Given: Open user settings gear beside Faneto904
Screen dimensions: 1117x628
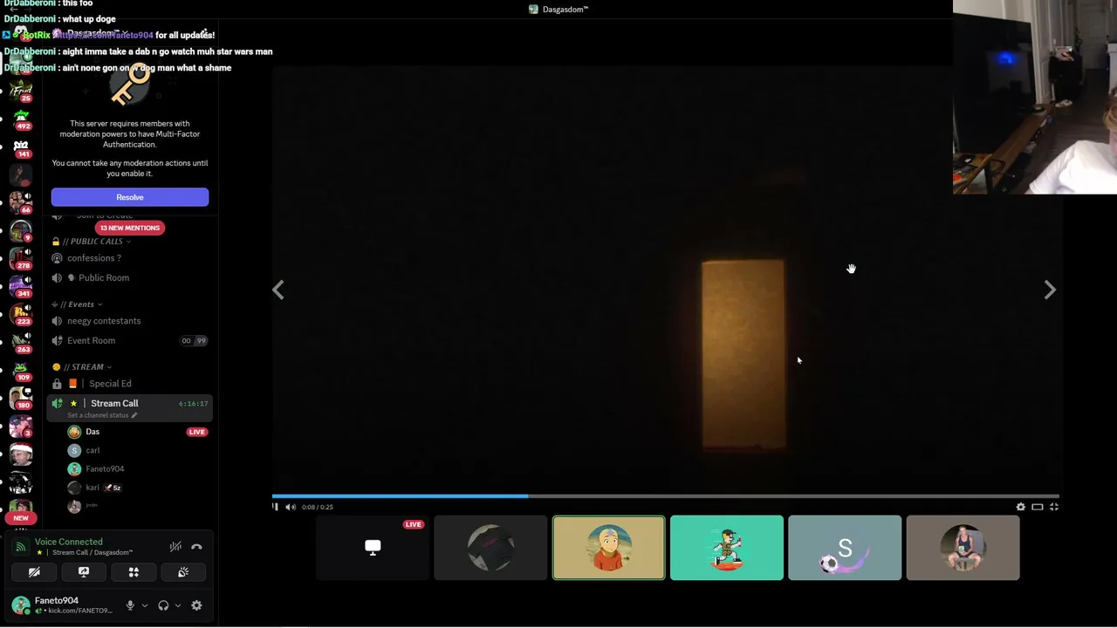Looking at the screenshot, I should coord(196,605).
